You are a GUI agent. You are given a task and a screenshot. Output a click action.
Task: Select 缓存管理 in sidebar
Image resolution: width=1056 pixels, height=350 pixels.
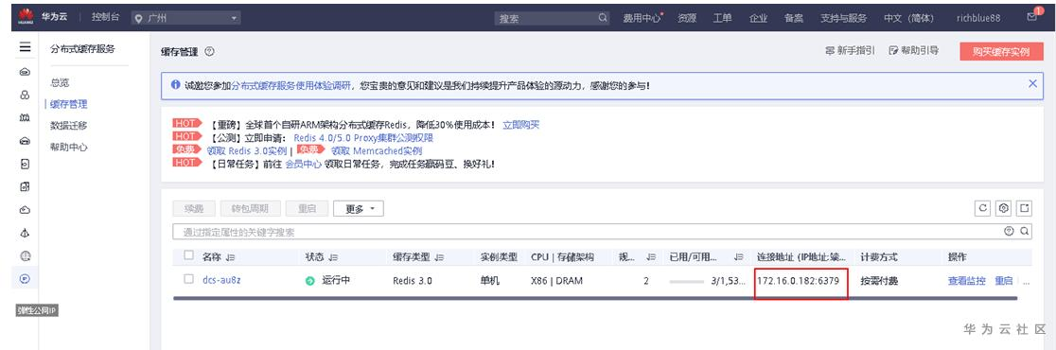click(x=68, y=104)
